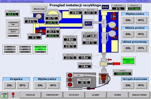Click the green Płukanie zw. AUTO button
The height and width of the screenshot is (99, 151).
128,61
